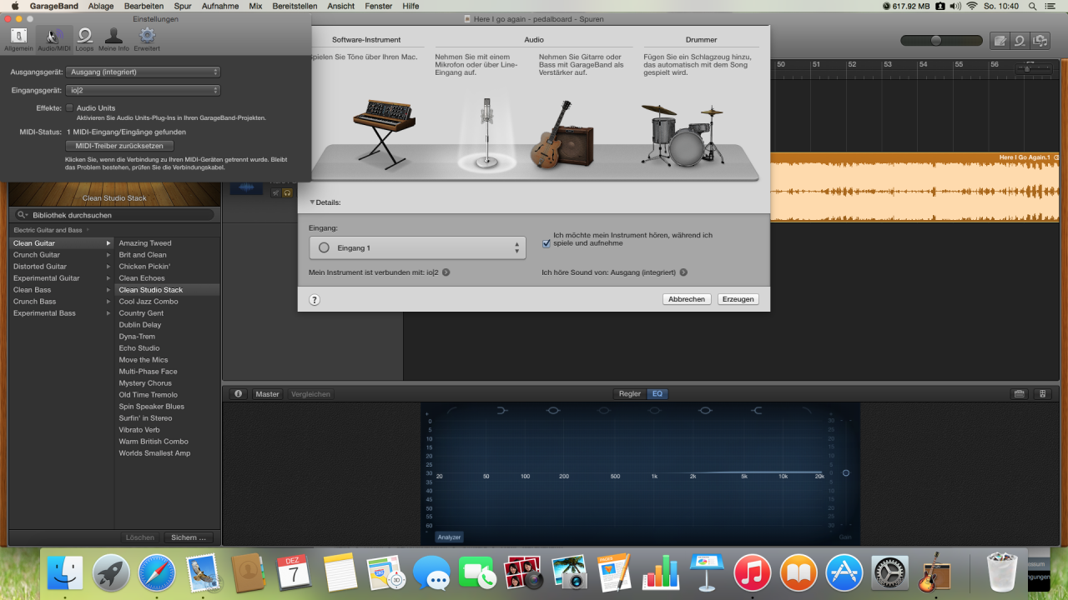Click the track headphones monitoring icon
The image size is (1068, 600).
coord(287,193)
